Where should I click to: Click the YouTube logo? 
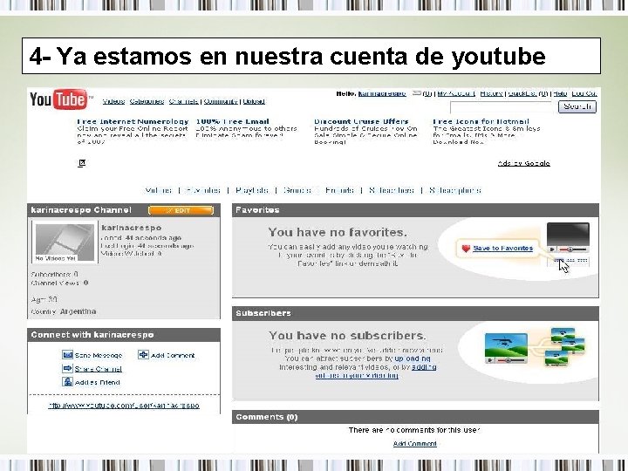pos(58,99)
